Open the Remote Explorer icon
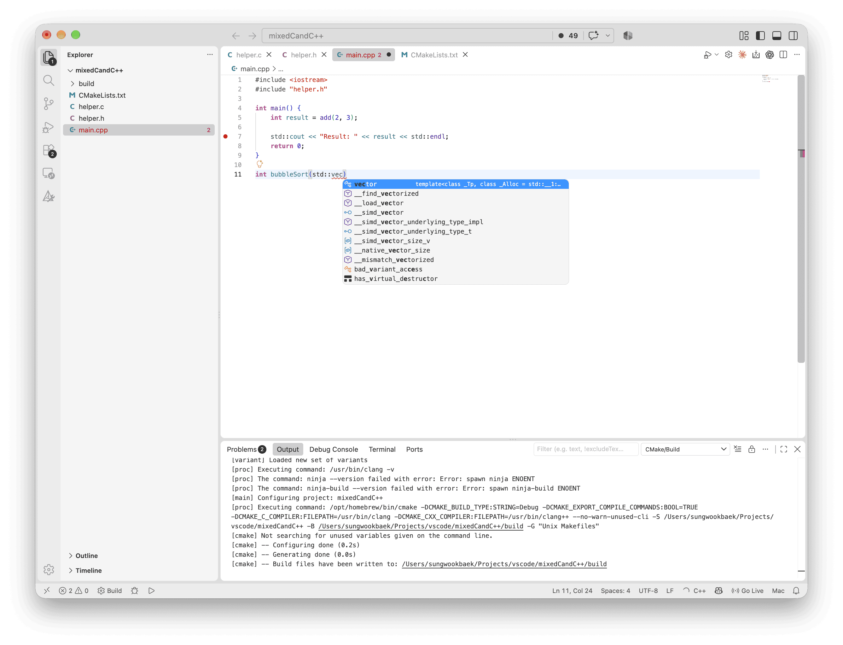Viewport: 843px width, 645px height. coord(49,173)
